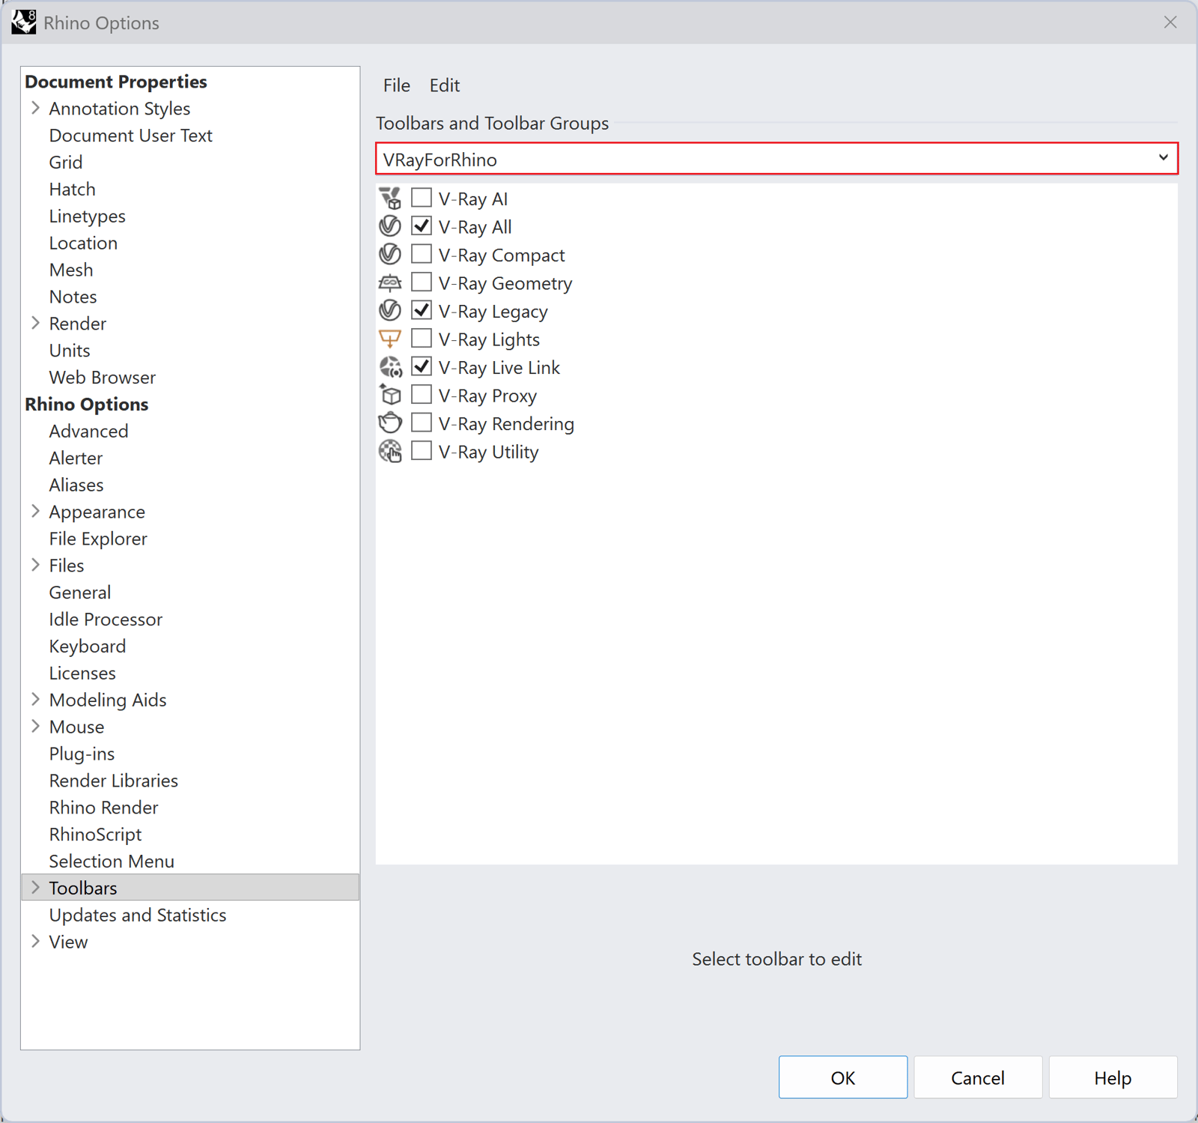Expand the Appearance tree node

point(35,511)
